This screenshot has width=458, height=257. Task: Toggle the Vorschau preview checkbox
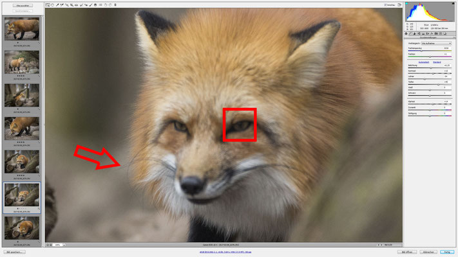tap(386, 4)
